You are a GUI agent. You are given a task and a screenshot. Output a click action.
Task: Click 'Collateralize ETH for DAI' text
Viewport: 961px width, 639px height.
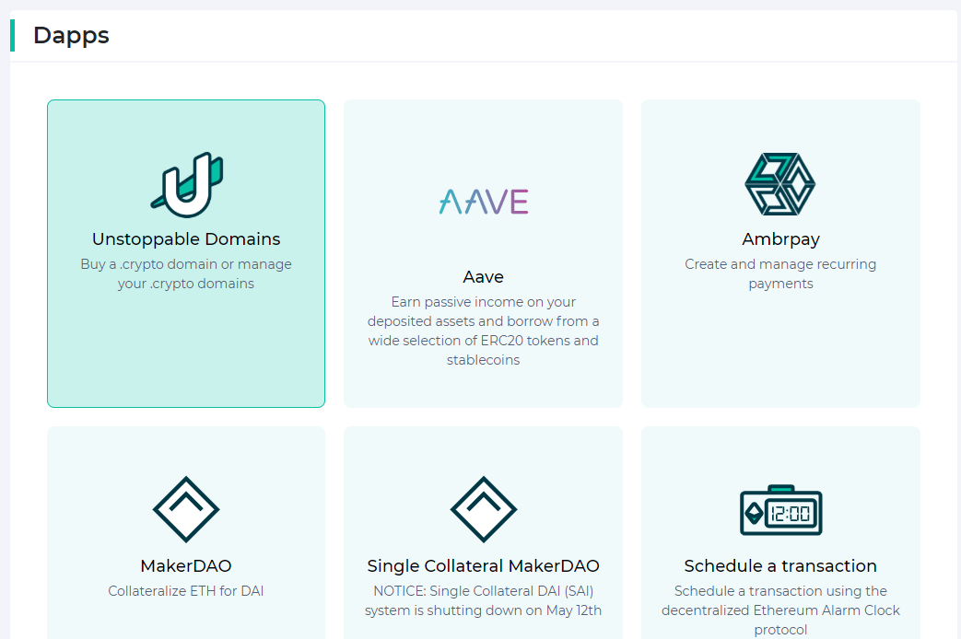(x=186, y=591)
